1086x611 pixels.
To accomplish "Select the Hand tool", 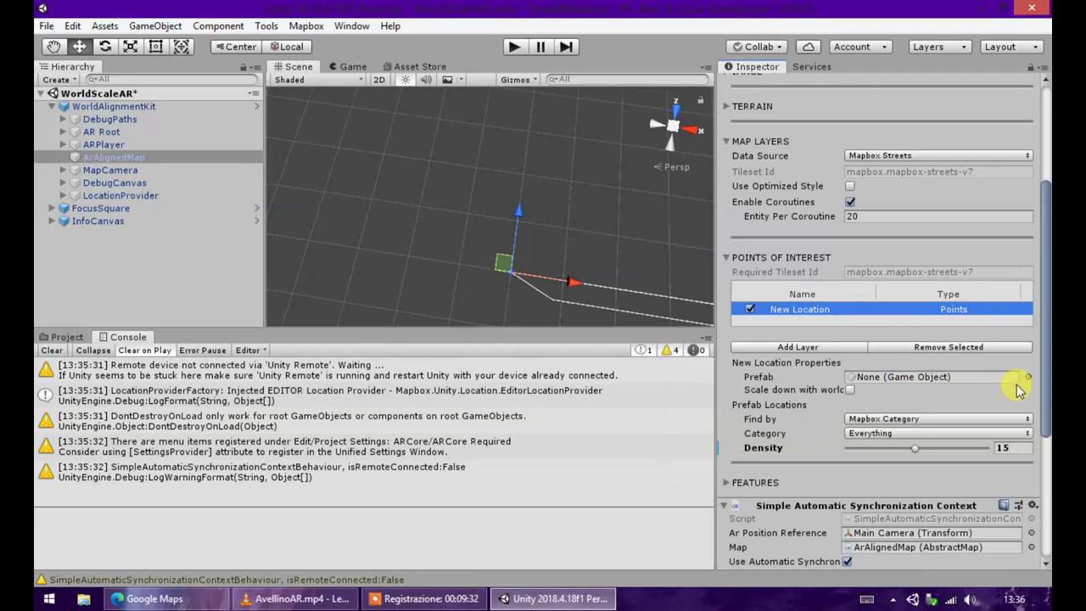I will pyautogui.click(x=53, y=47).
